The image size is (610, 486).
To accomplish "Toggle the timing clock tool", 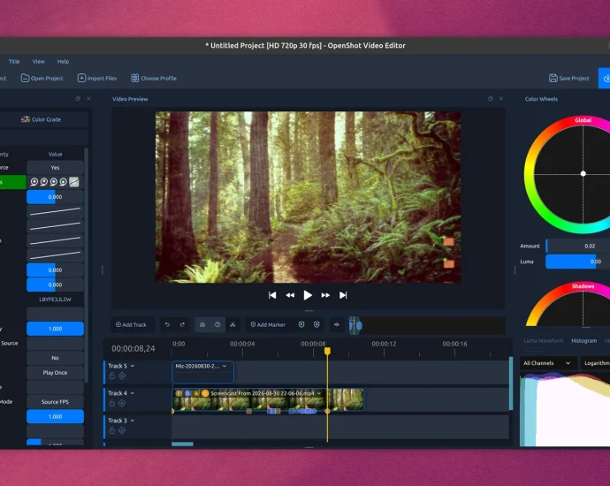I will (x=217, y=324).
